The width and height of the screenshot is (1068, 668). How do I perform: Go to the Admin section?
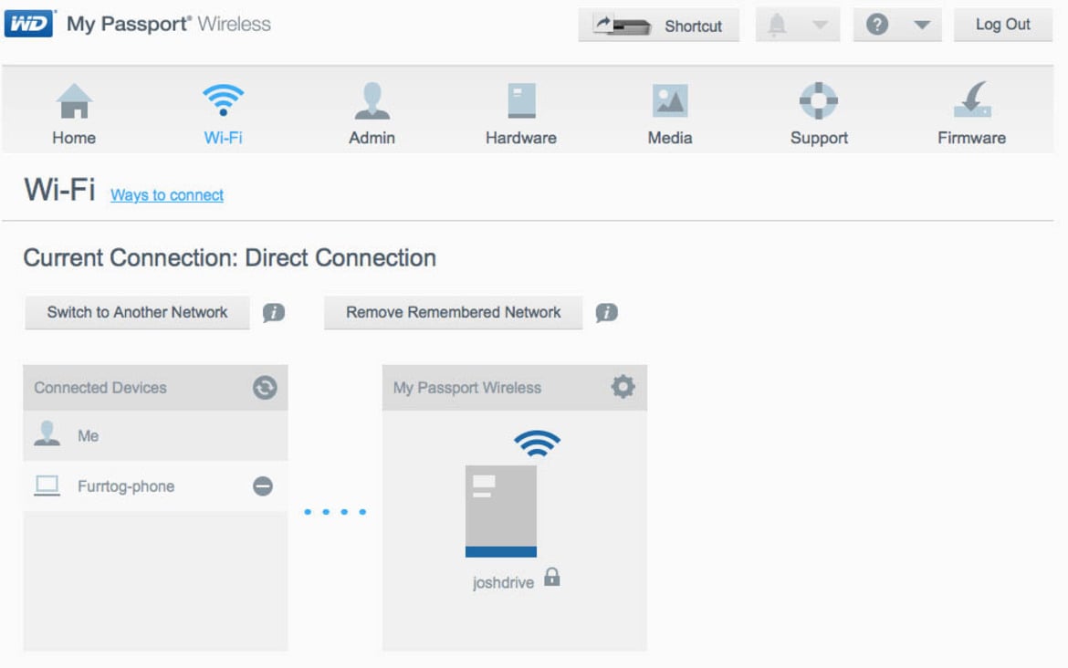pyautogui.click(x=372, y=114)
